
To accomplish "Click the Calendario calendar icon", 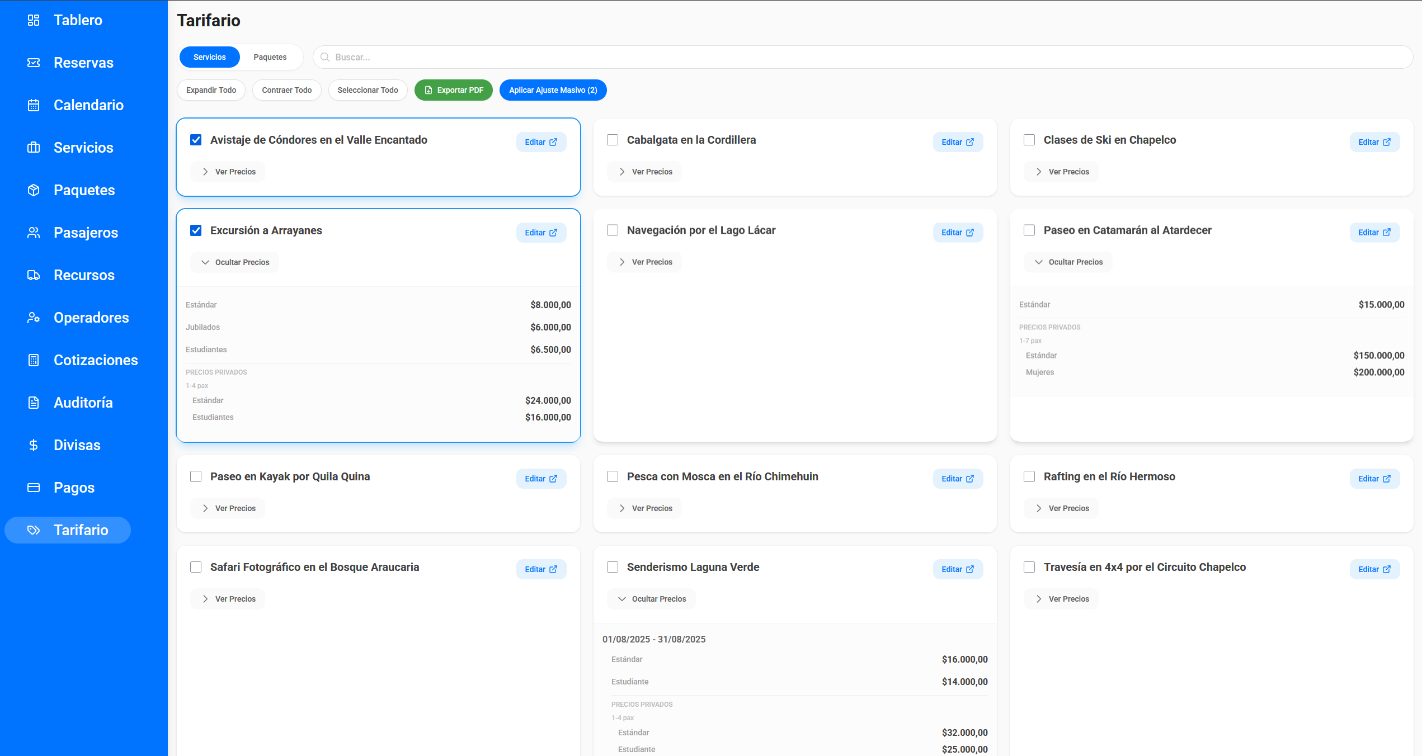I will (x=34, y=105).
